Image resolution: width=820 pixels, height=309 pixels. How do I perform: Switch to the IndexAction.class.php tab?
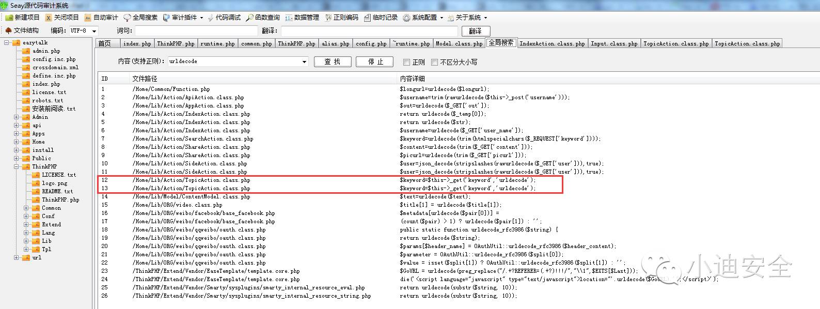pyautogui.click(x=552, y=43)
